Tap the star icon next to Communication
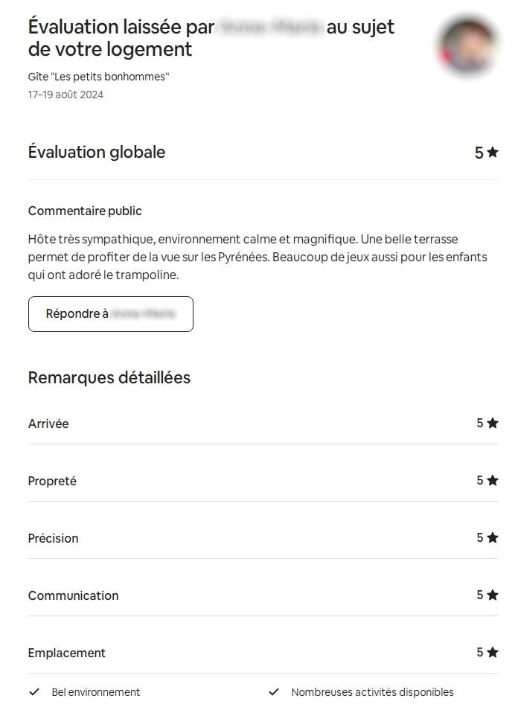Image resolution: width=515 pixels, height=716 pixels. pyautogui.click(x=492, y=595)
